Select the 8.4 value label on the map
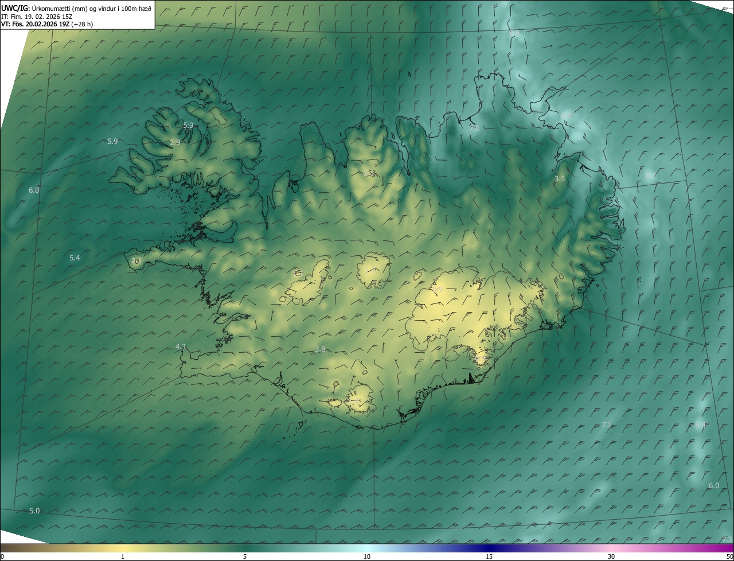This screenshot has width=734, height=561. pyautogui.click(x=700, y=425)
